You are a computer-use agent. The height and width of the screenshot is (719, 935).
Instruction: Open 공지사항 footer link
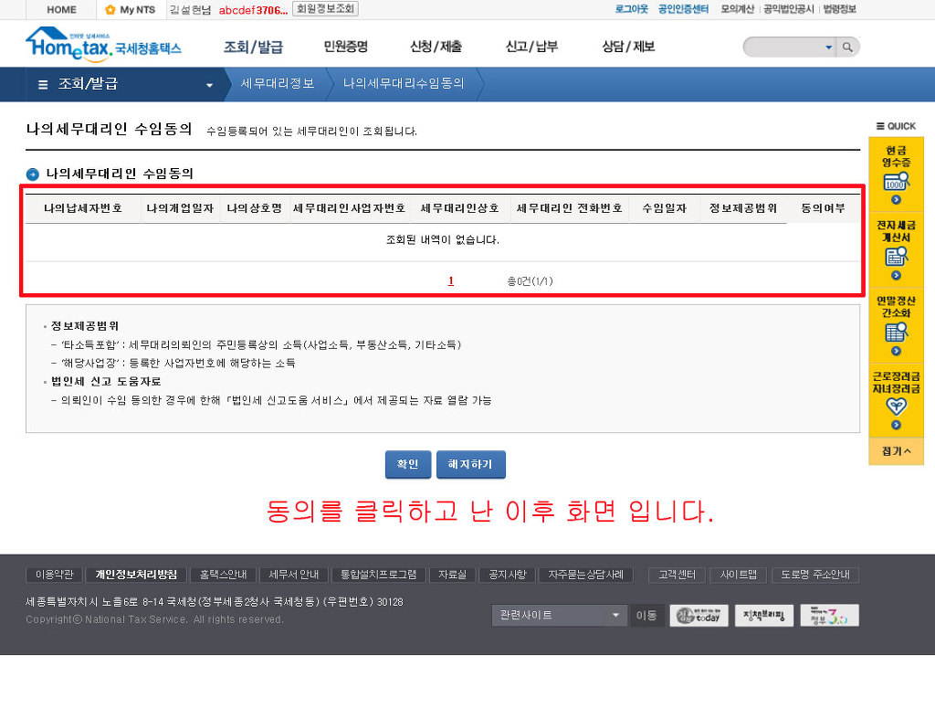click(507, 574)
